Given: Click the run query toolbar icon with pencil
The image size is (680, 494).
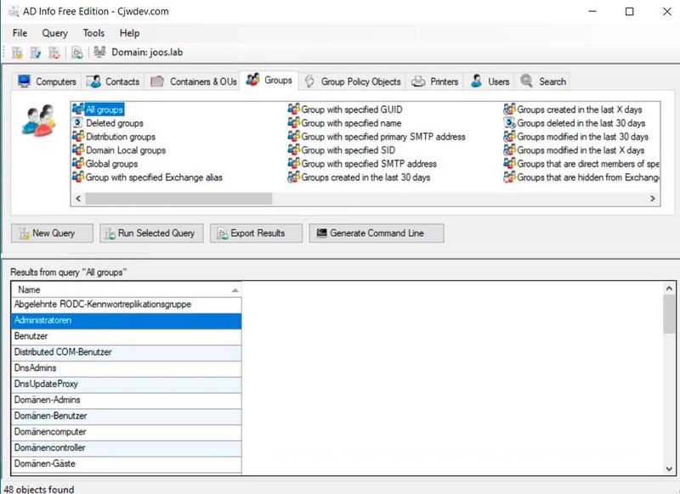Looking at the screenshot, I should point(35,52).
